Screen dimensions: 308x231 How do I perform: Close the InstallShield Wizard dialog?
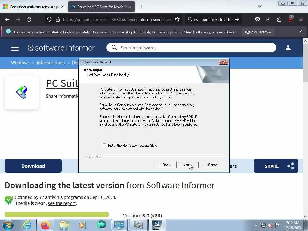click(x=223, y=62)
